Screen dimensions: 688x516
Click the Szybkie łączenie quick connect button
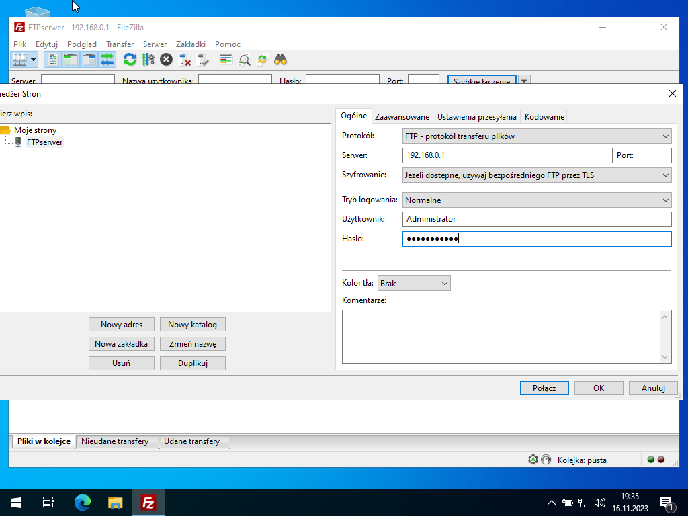[482, 79]
